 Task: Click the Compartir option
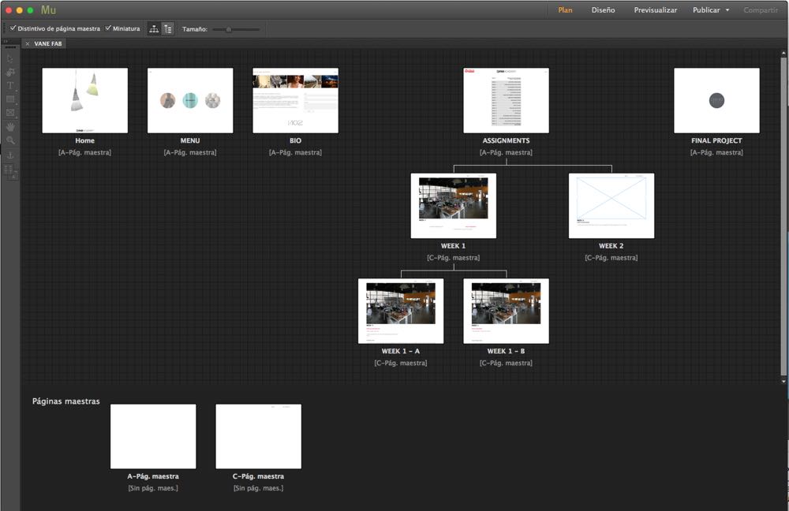pyautogui.click(x=761, y=10)
